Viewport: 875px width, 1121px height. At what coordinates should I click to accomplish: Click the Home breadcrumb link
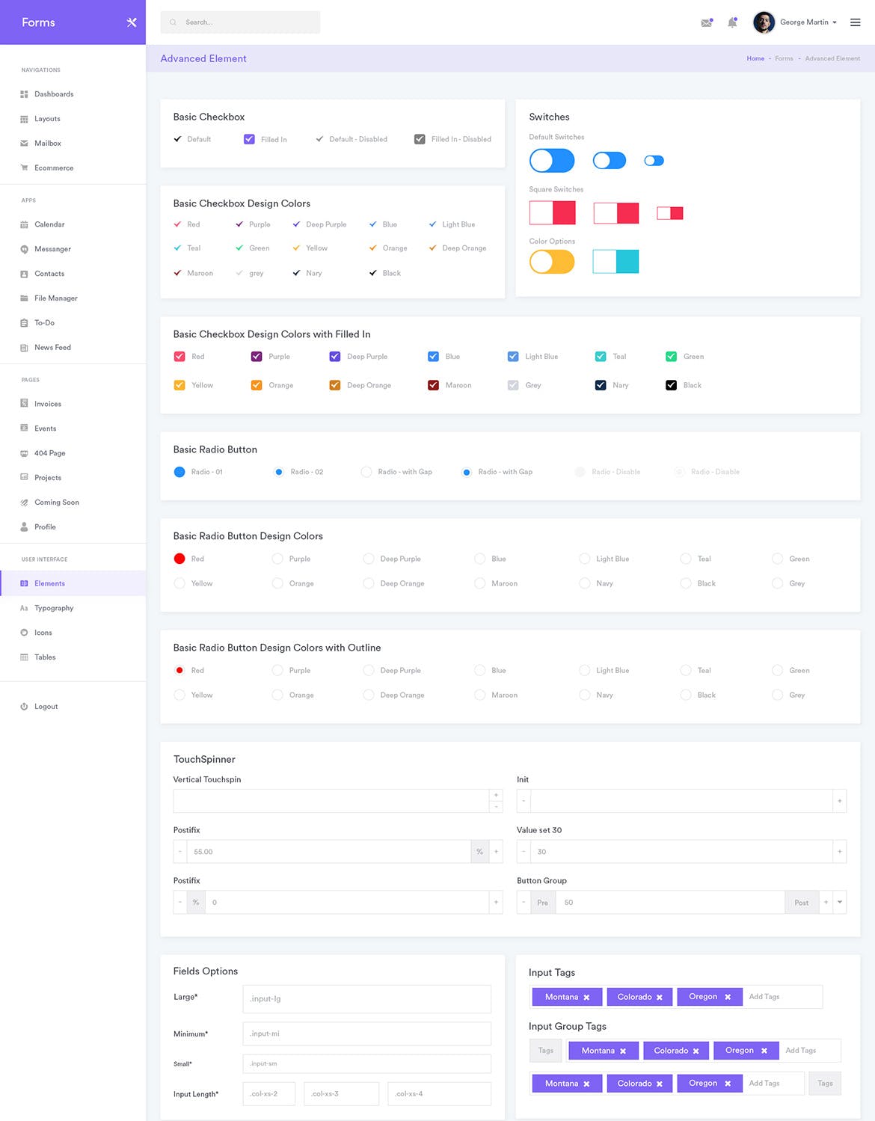coord(755,58)
